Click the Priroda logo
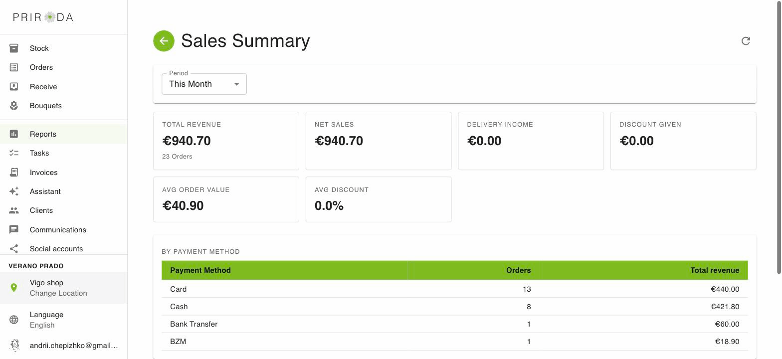The height and width of the screenshot is (359, 782). point(43,17)
